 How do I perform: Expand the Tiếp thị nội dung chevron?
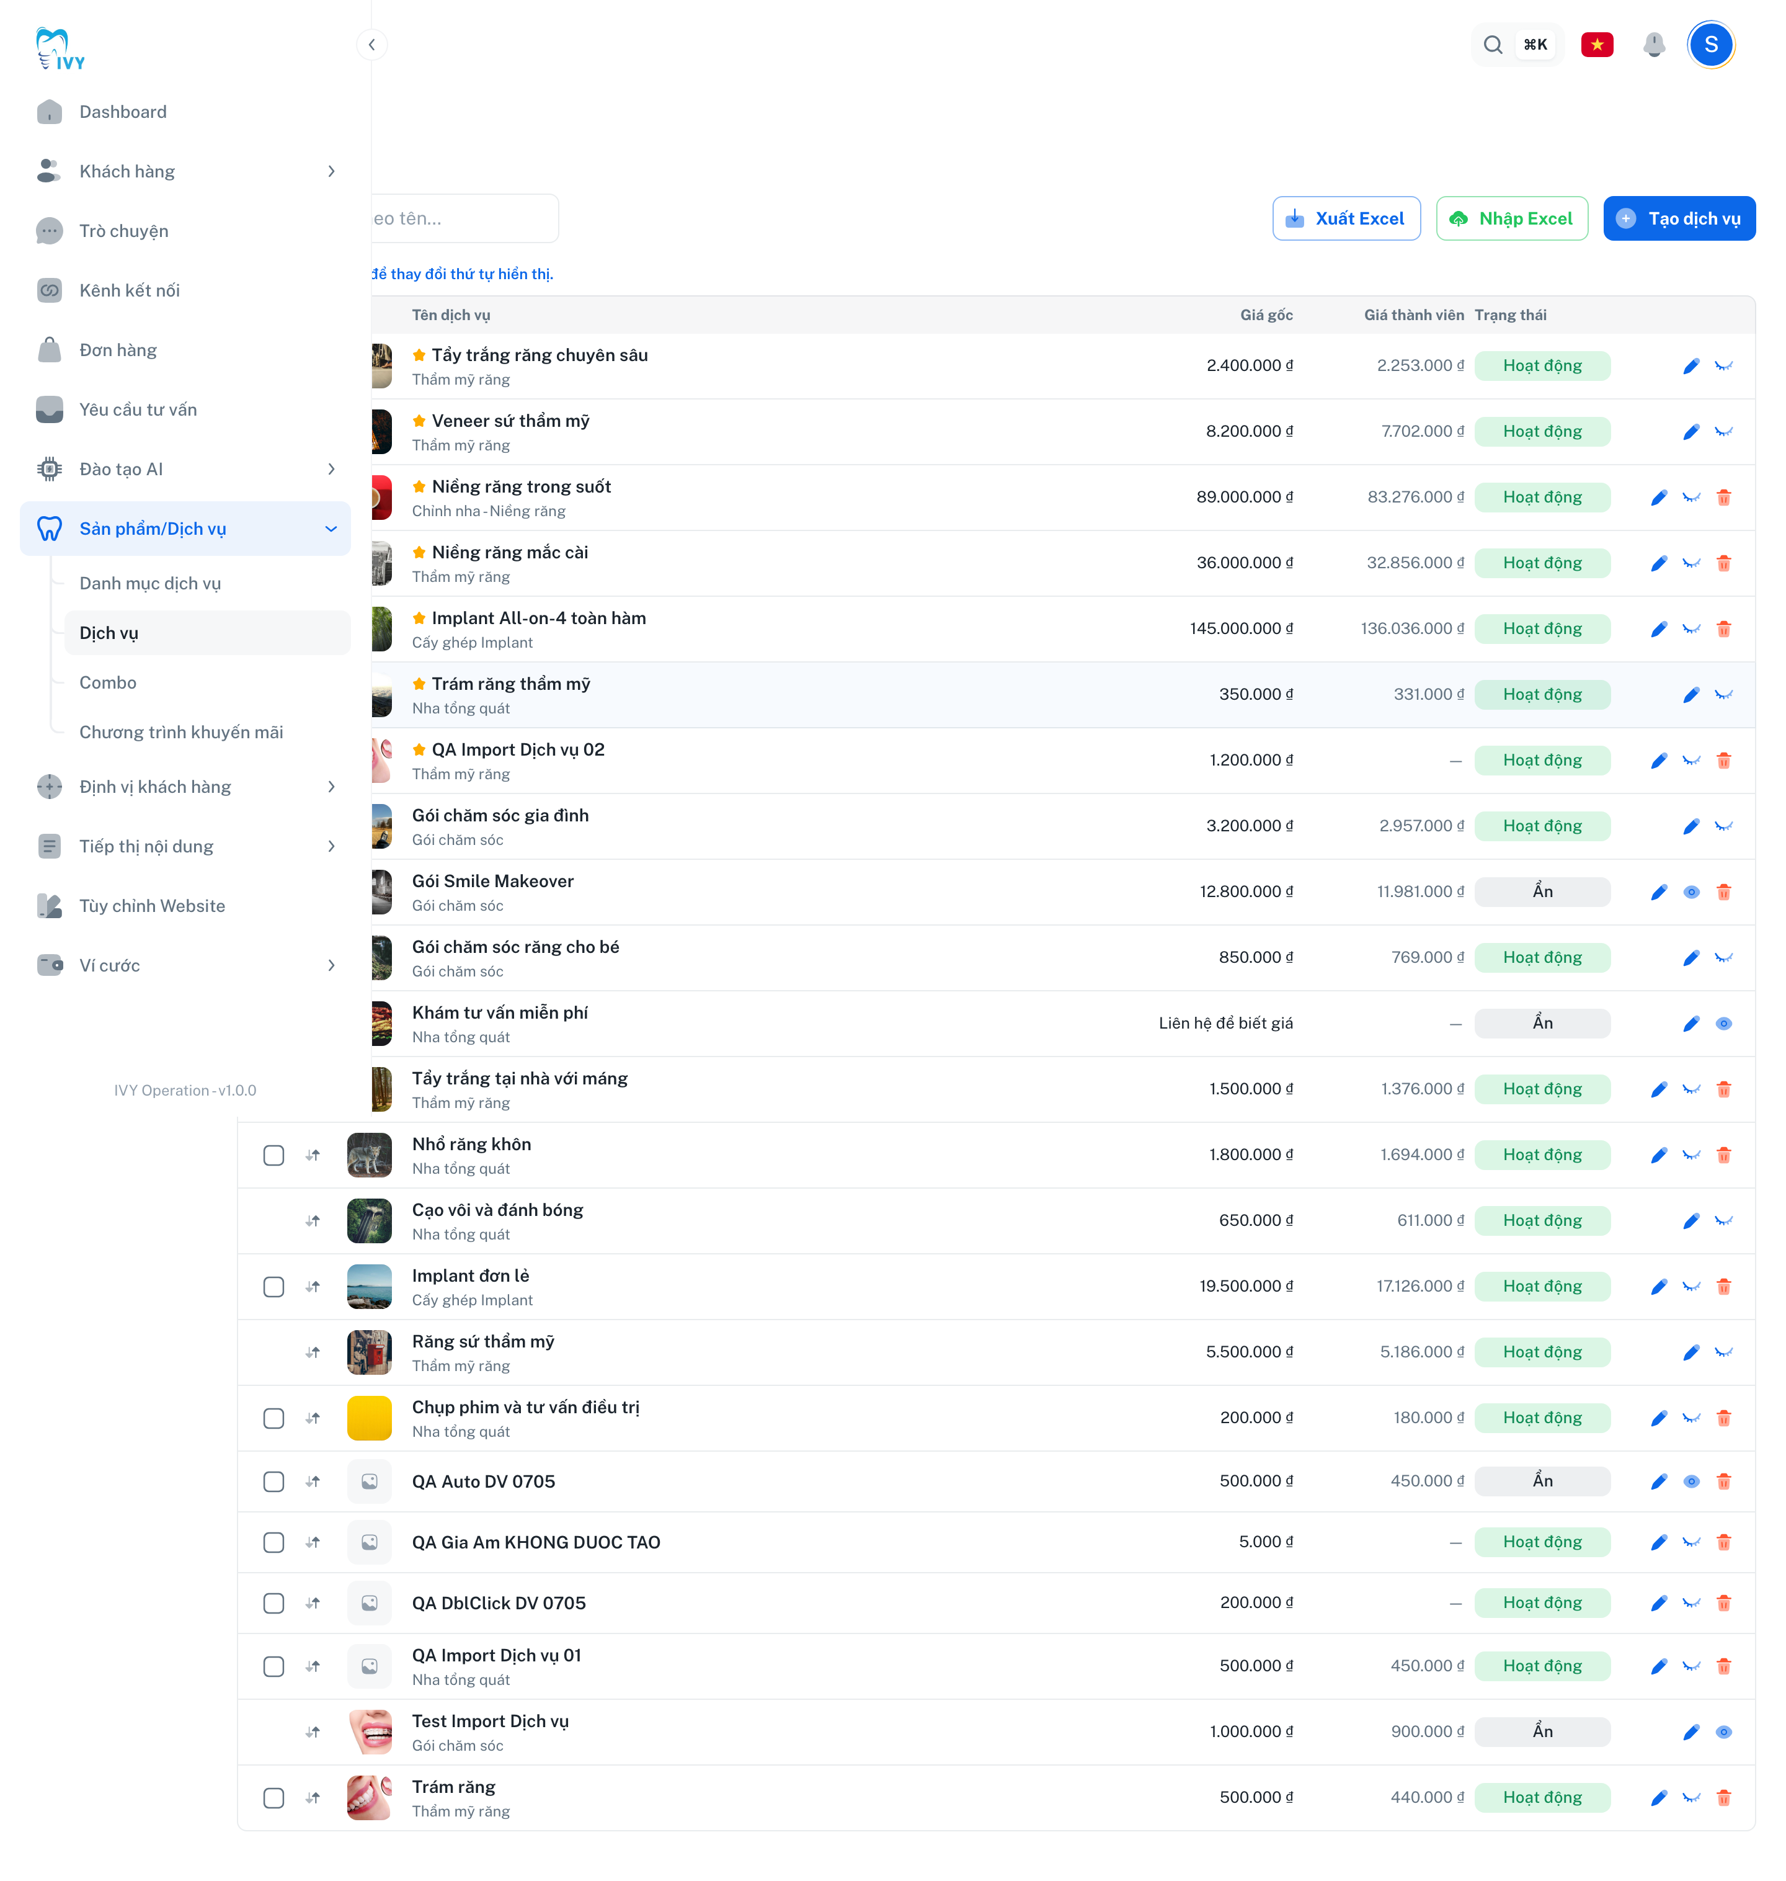[x=331, y=846]
